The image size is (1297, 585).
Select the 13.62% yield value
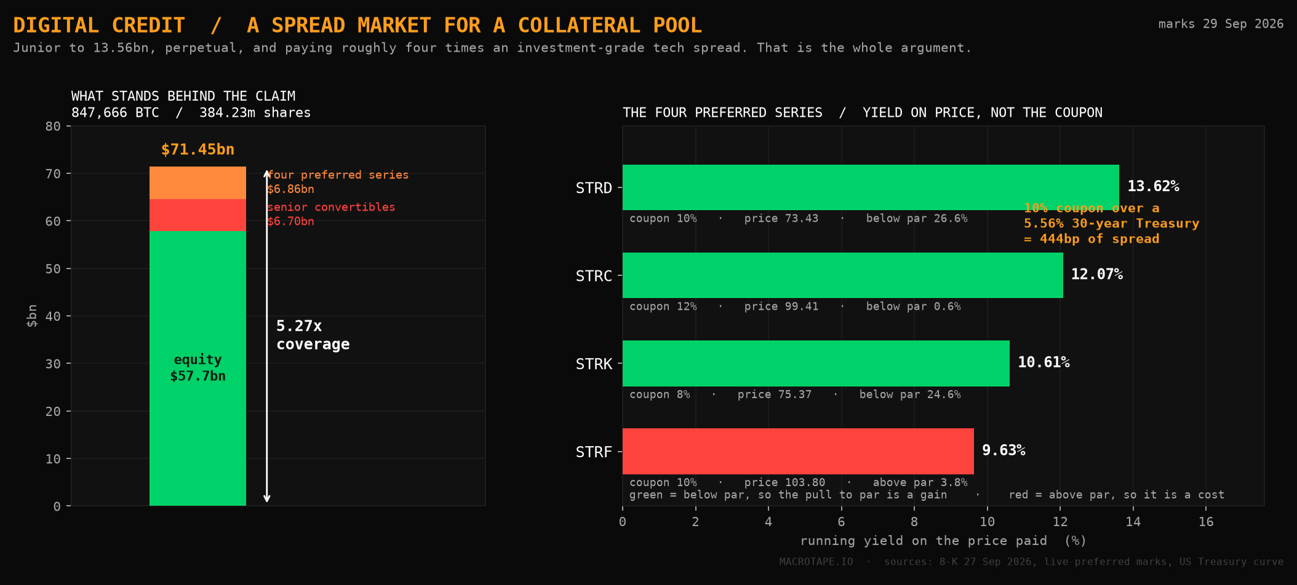click(x=1153, y=186)
